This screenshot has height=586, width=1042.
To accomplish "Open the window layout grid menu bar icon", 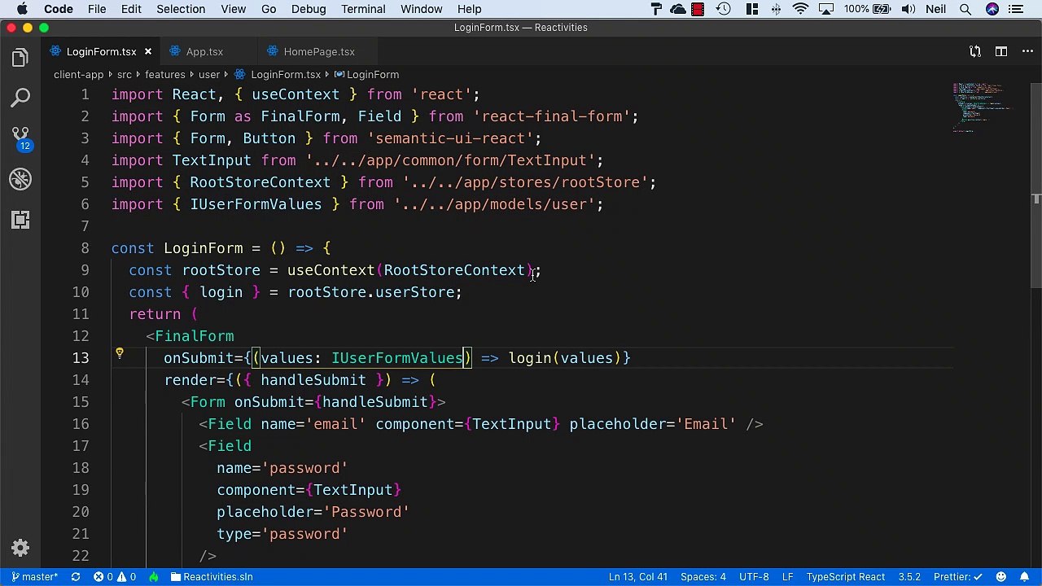I will [752, 9].
